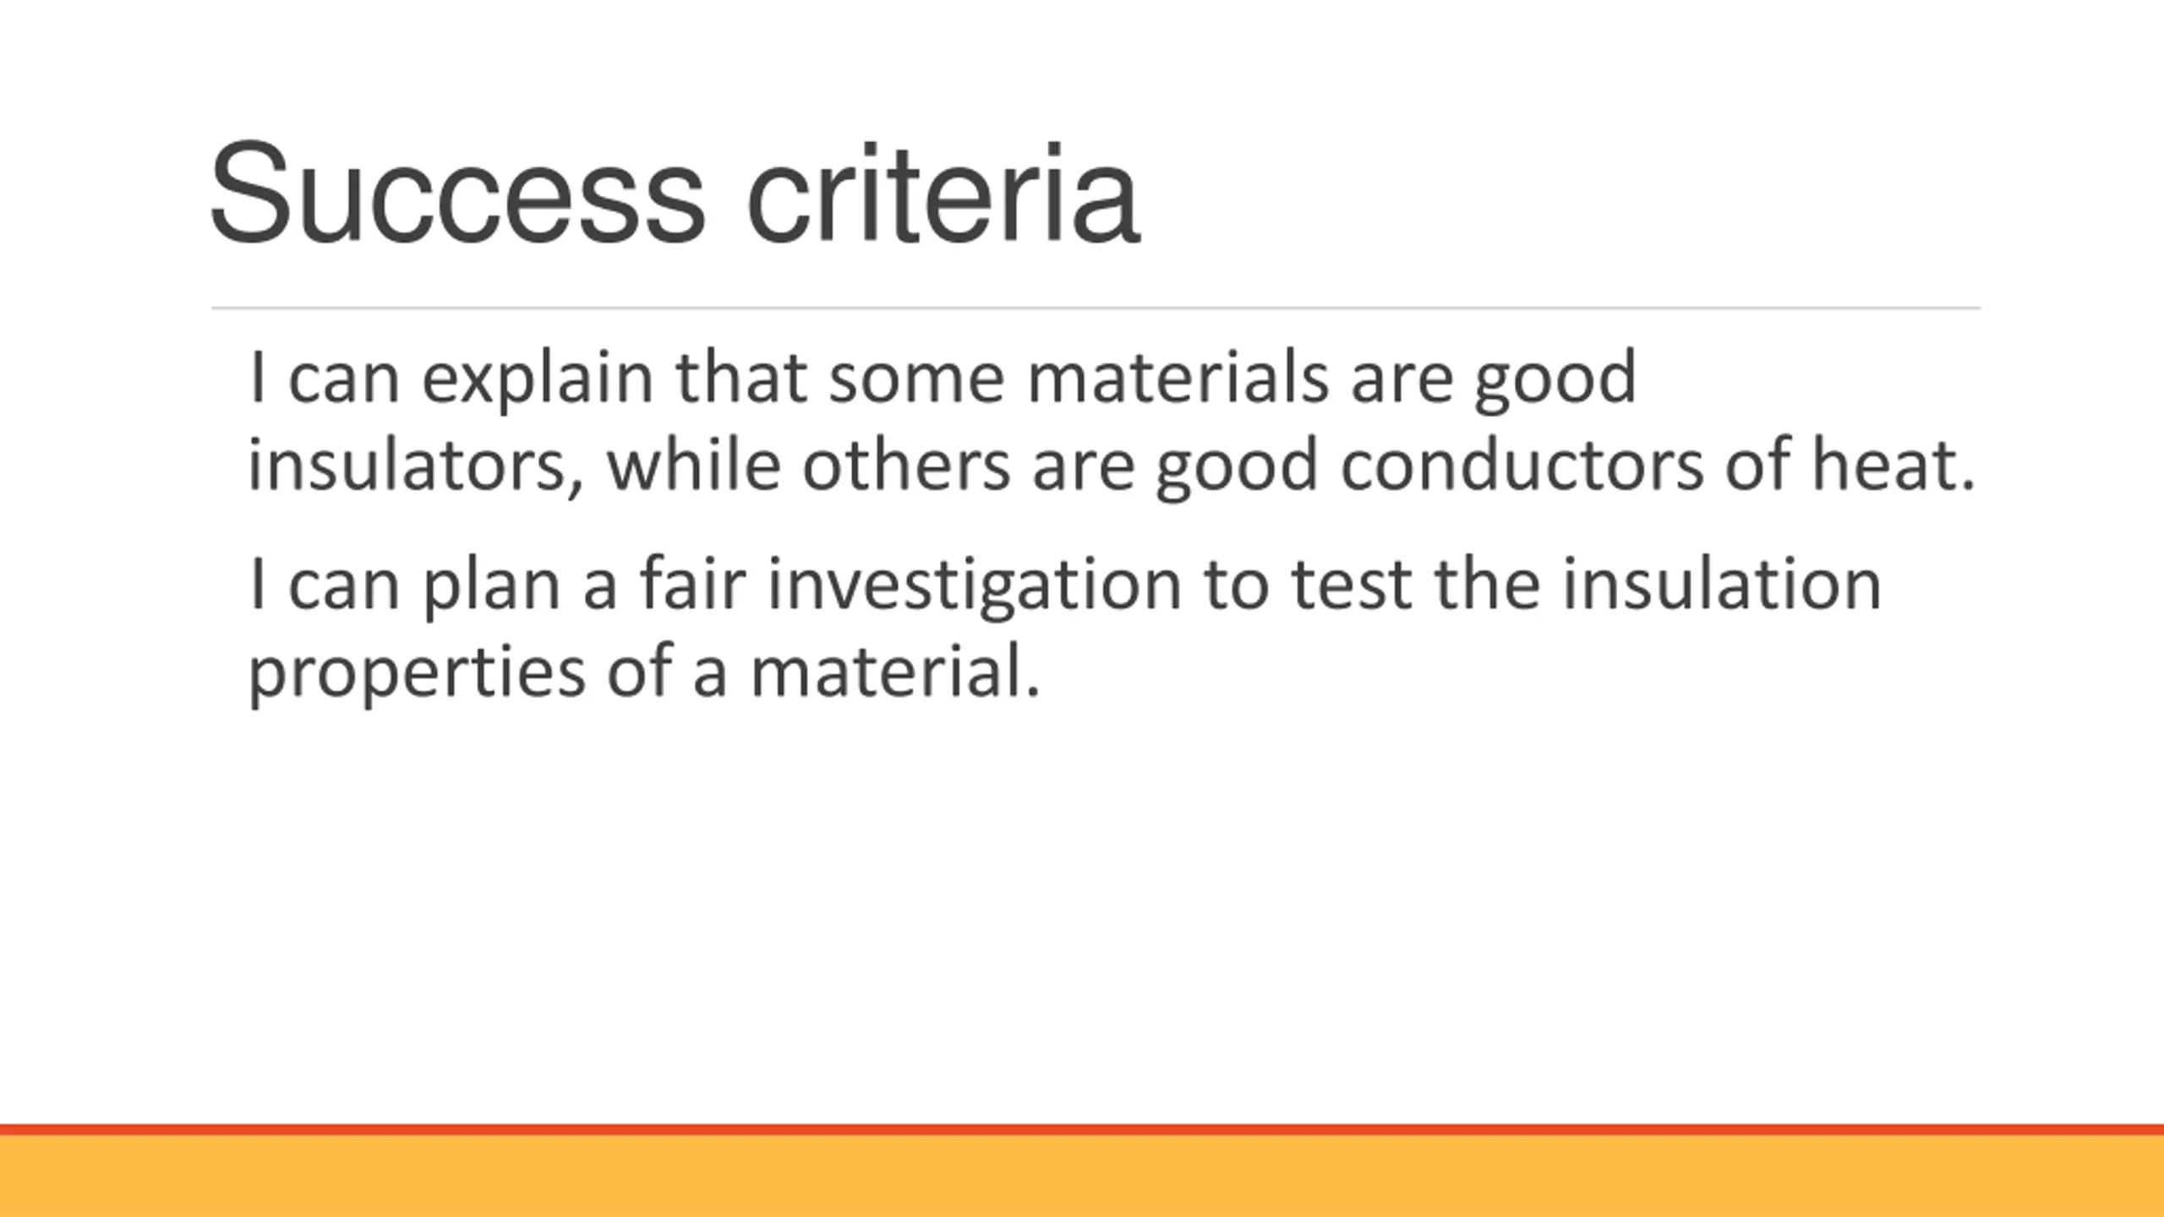Image resolution: width=2164 pixels, height=1217 pixels.
Task: Click the word 'materials' in the first line
Action: pos(1178,377)
